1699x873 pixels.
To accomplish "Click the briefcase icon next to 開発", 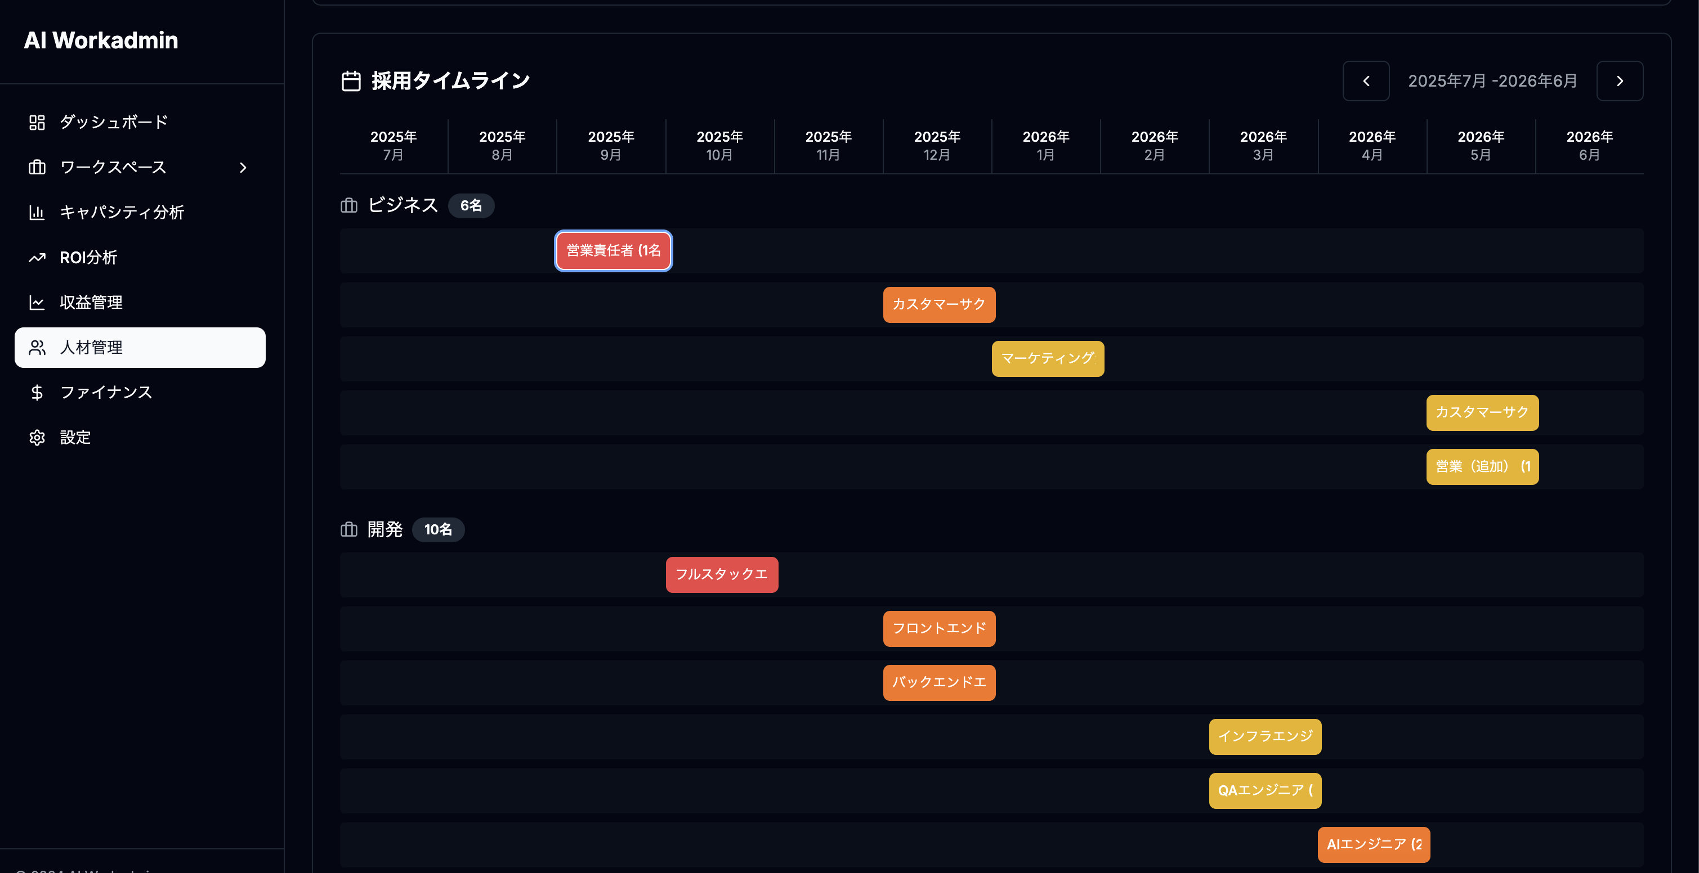I will [349, 530].
